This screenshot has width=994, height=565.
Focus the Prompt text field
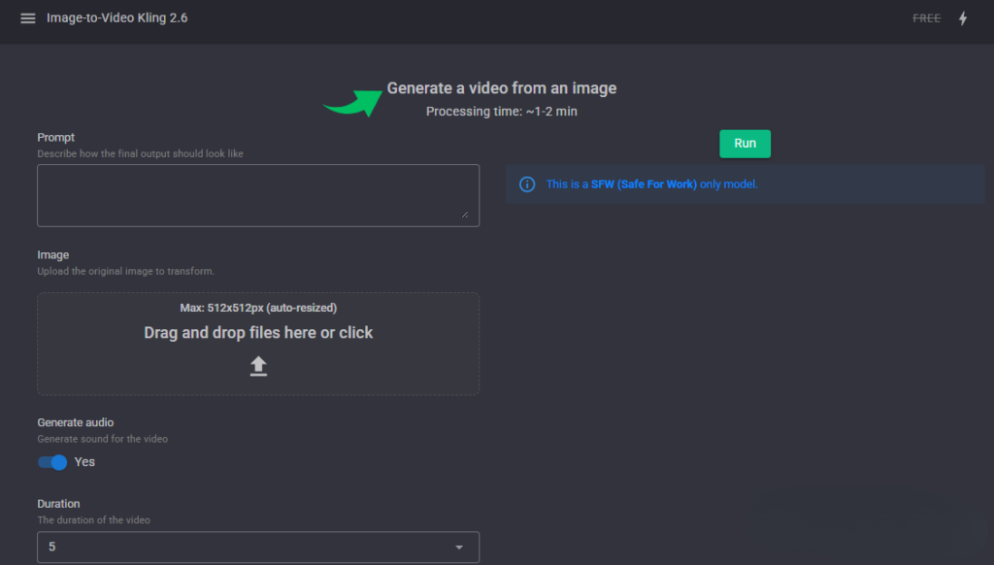pos(257,194)
